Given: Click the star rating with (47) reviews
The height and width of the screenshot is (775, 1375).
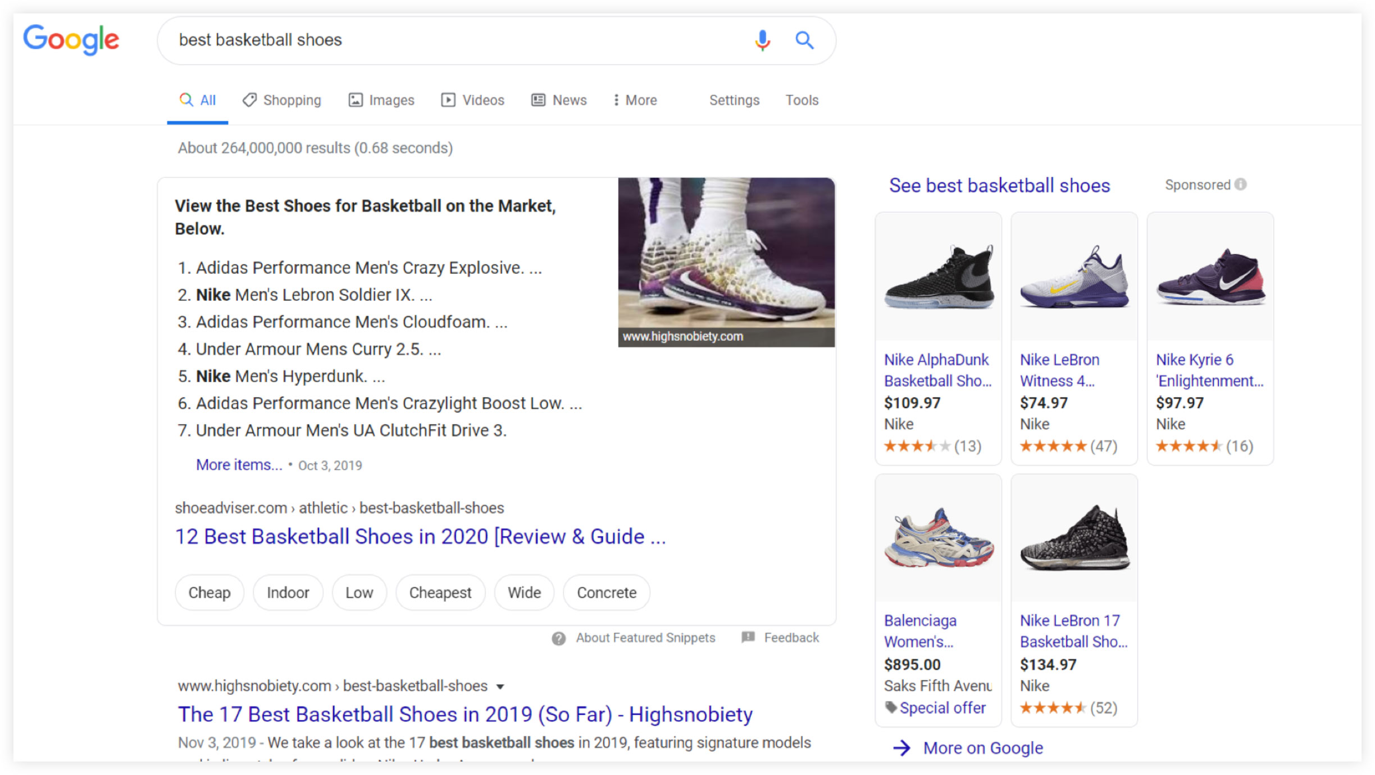Looking at the screenshot, I should pyautogui.click(x=1068, y=446).
